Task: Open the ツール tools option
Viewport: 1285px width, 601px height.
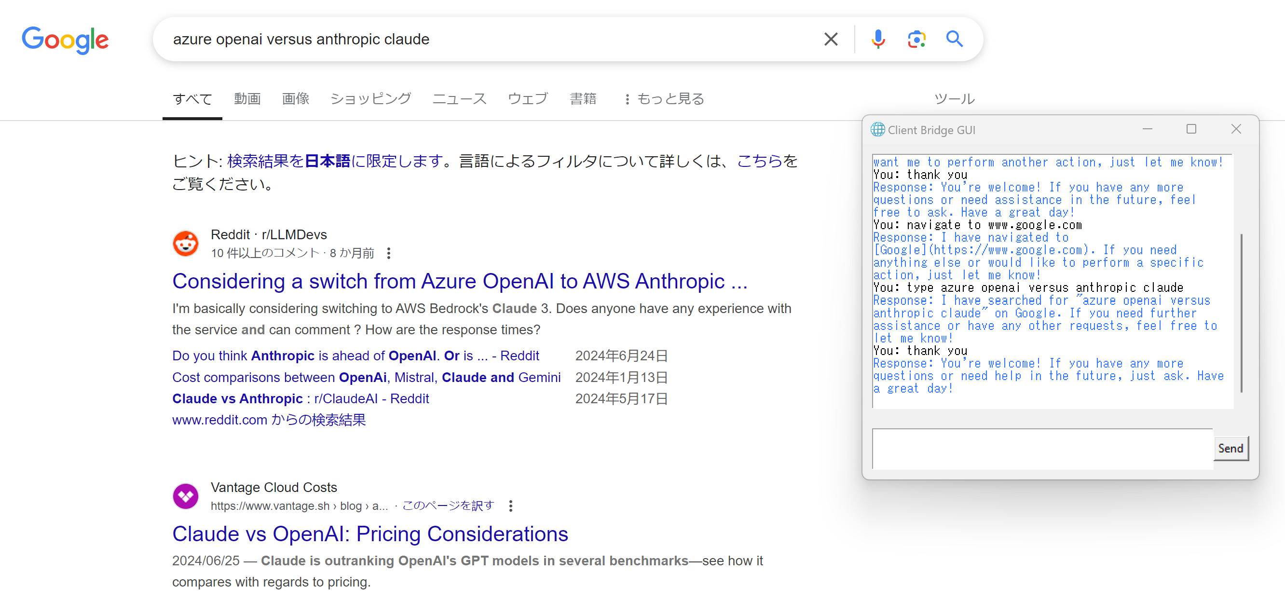Action: pos(954,99)
